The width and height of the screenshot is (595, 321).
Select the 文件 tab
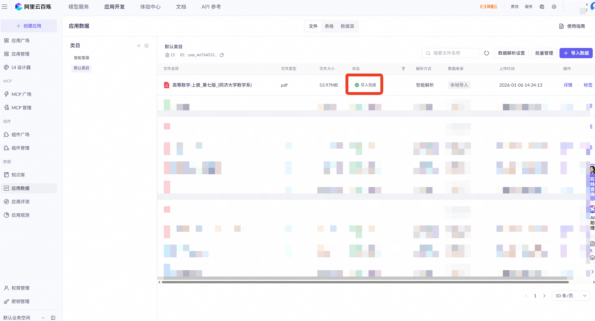point(313,26)
